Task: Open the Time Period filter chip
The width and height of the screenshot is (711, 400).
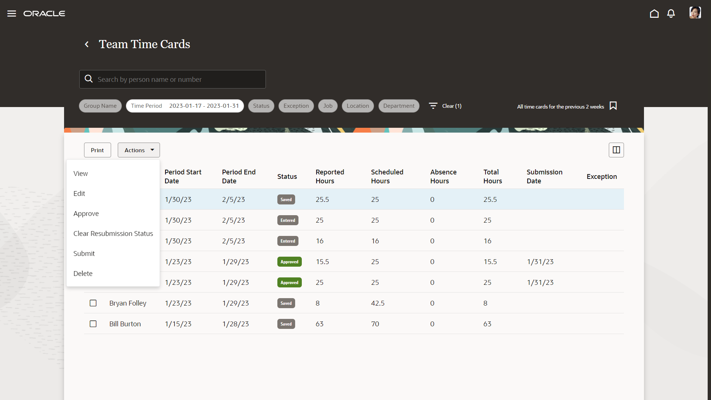Action: pos(185,106)
